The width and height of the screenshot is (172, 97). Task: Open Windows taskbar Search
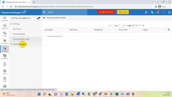[45, 94]
